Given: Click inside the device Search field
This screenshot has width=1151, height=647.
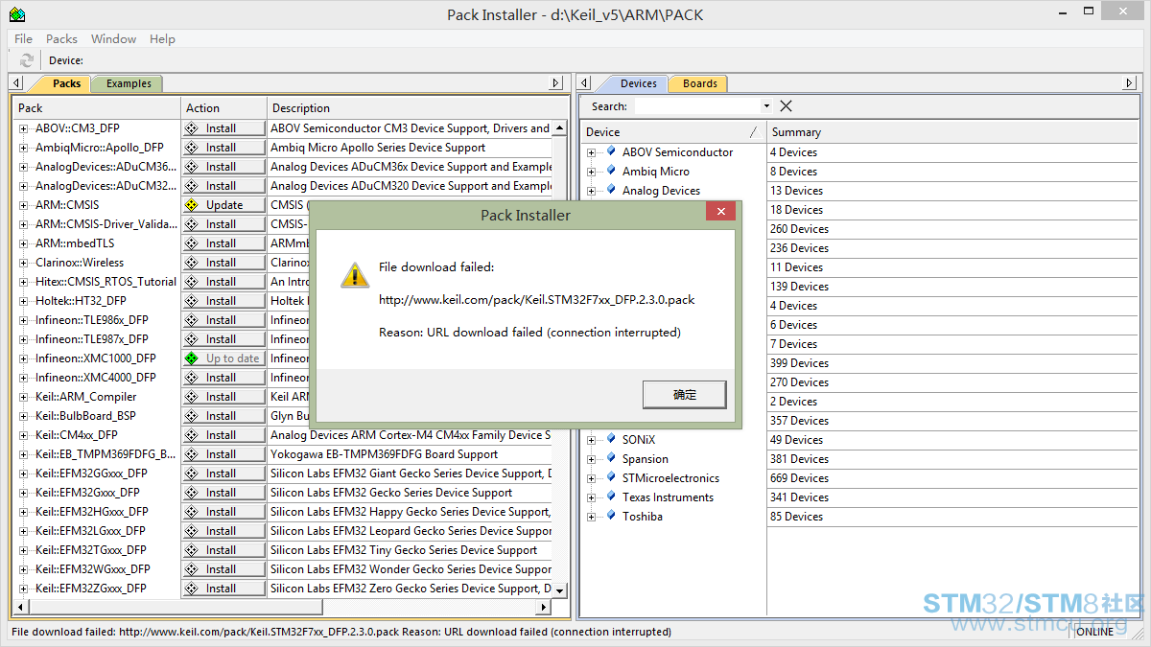Looking at the screenshot, I should tap(697, 106).
